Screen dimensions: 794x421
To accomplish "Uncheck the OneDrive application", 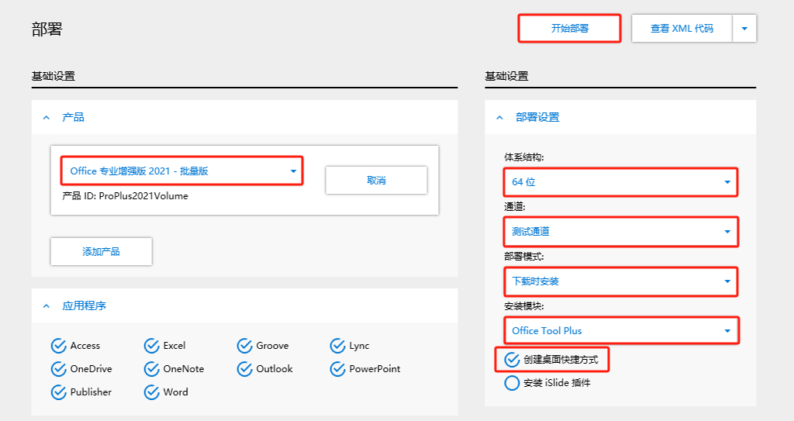I will (x=59, y=369).
